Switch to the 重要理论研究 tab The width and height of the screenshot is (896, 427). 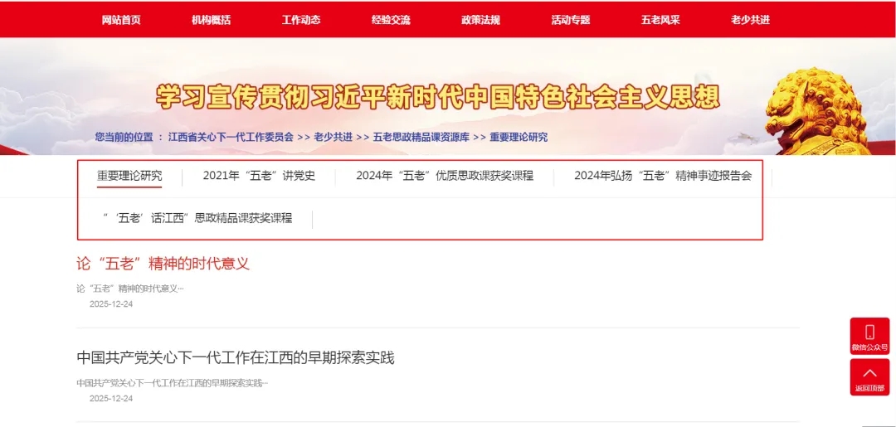129,176
